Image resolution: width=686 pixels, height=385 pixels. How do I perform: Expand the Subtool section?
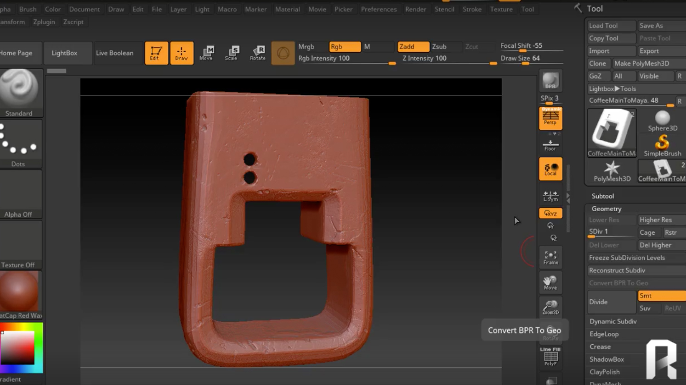pos(603,196)
